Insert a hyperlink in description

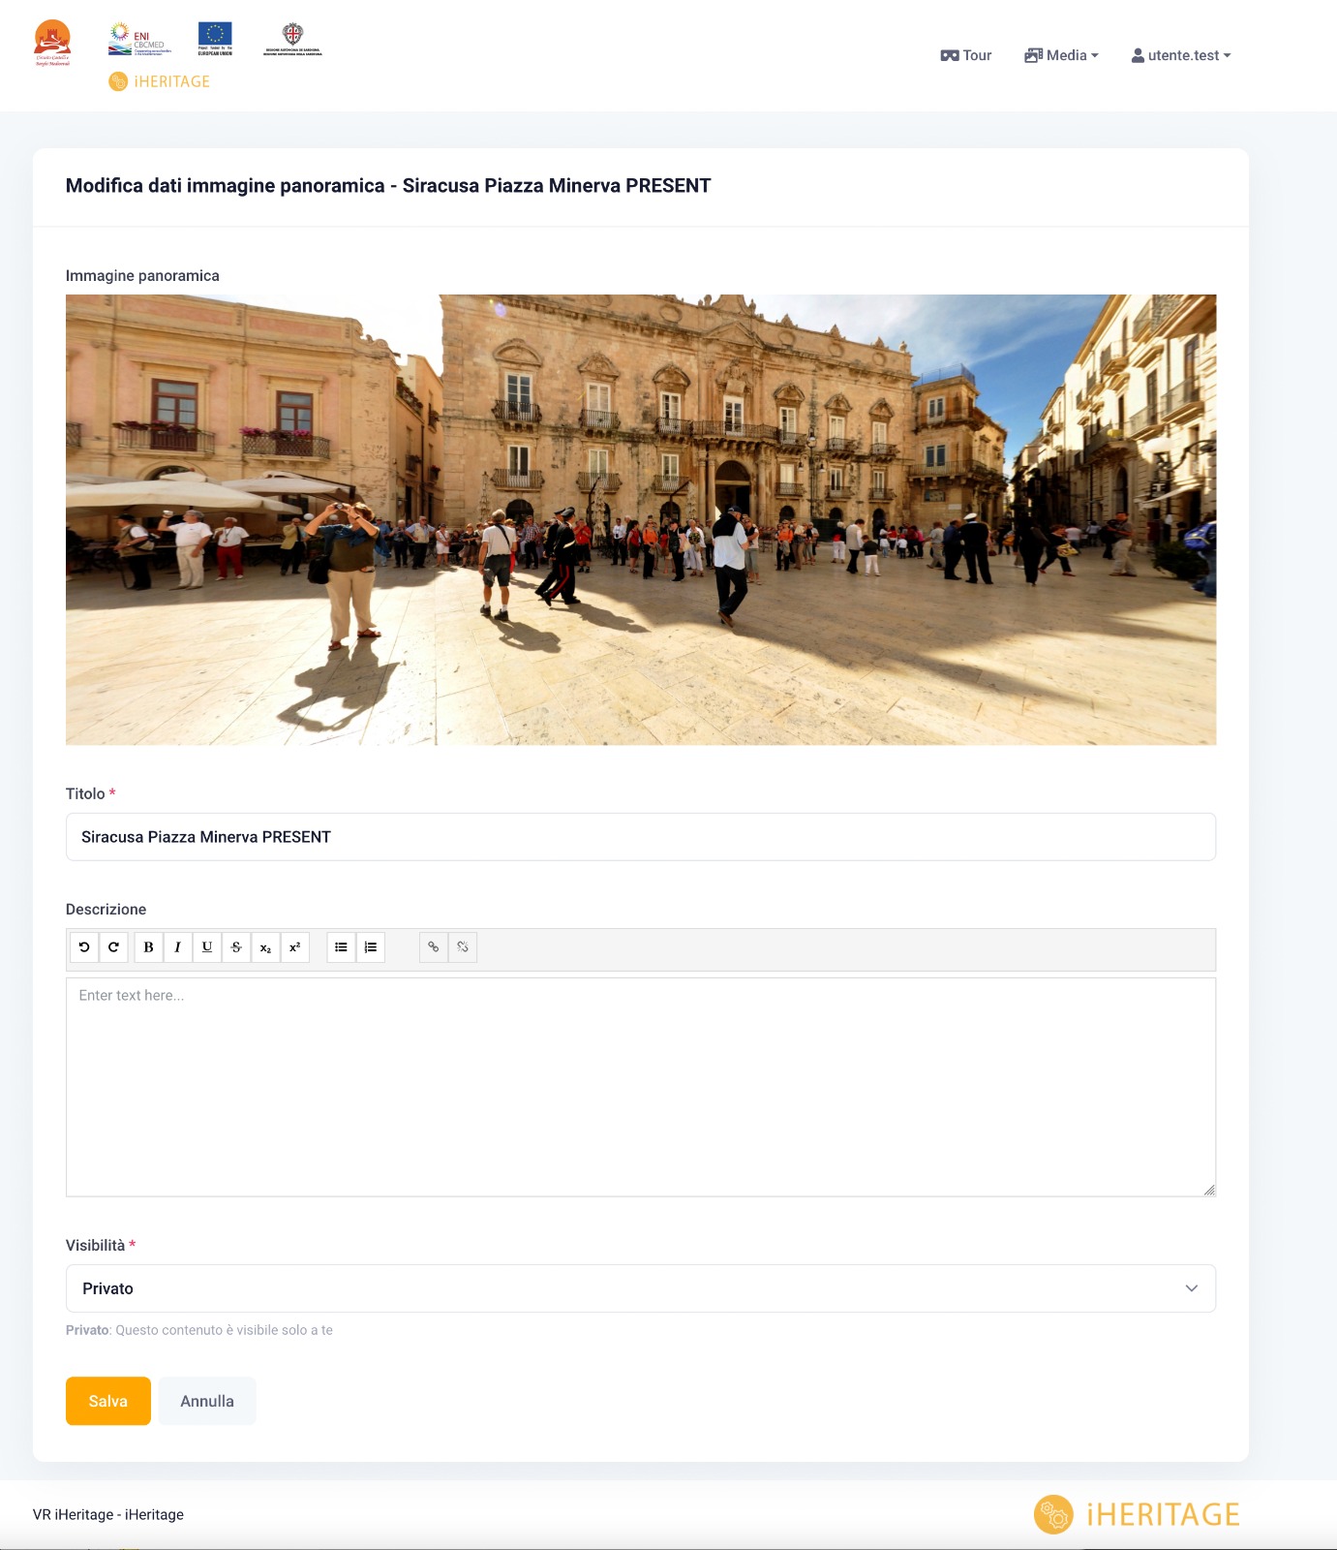point(434,947)
